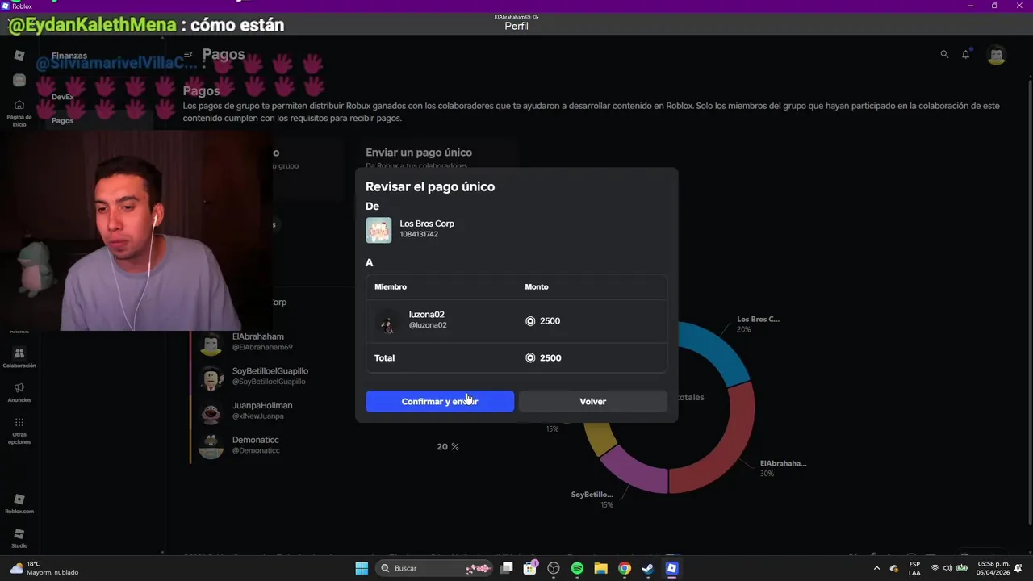Open the weather widget showing 18°C
The height and width of the screenshot is (581, 1033).
tap(44, 568)
